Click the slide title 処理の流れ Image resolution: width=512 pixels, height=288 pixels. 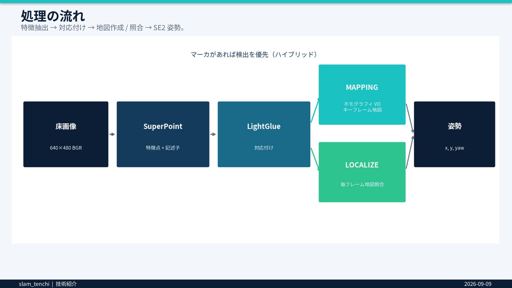(53, 16)
